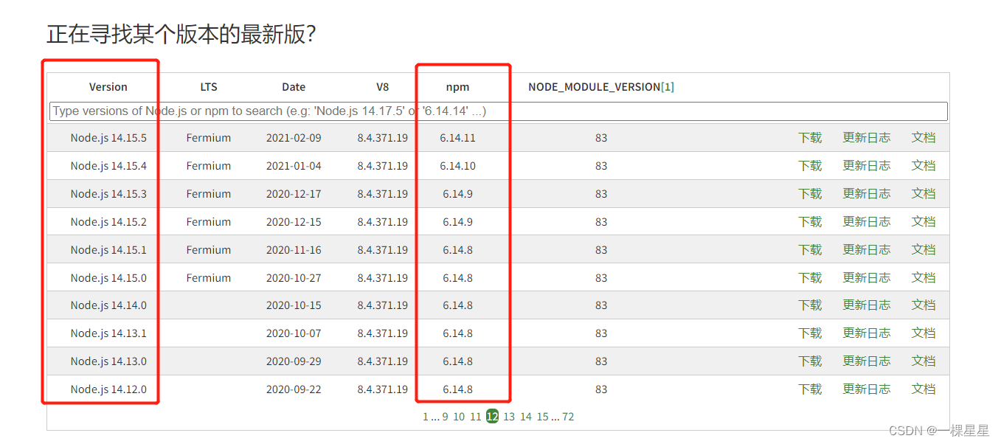Open download link for Node.js 14.15.3
The width and height of the screenshot is (1001, 444).
coord(810,194)
